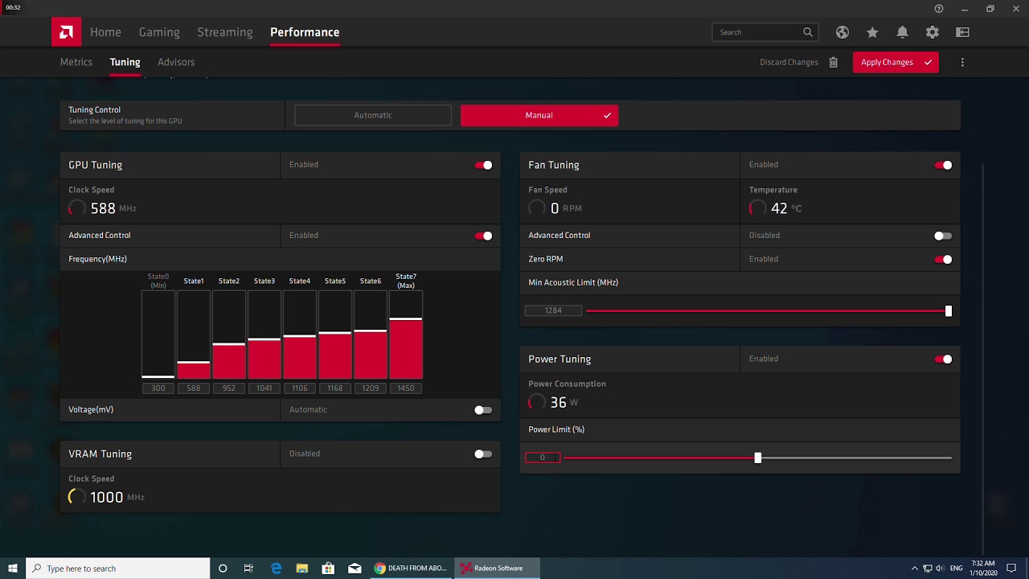
Task: Go to Streaming tab
Action: pos(225,32)
